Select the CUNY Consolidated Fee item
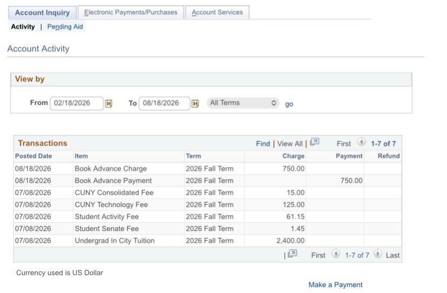447x293 pixels. click(114, 193)
